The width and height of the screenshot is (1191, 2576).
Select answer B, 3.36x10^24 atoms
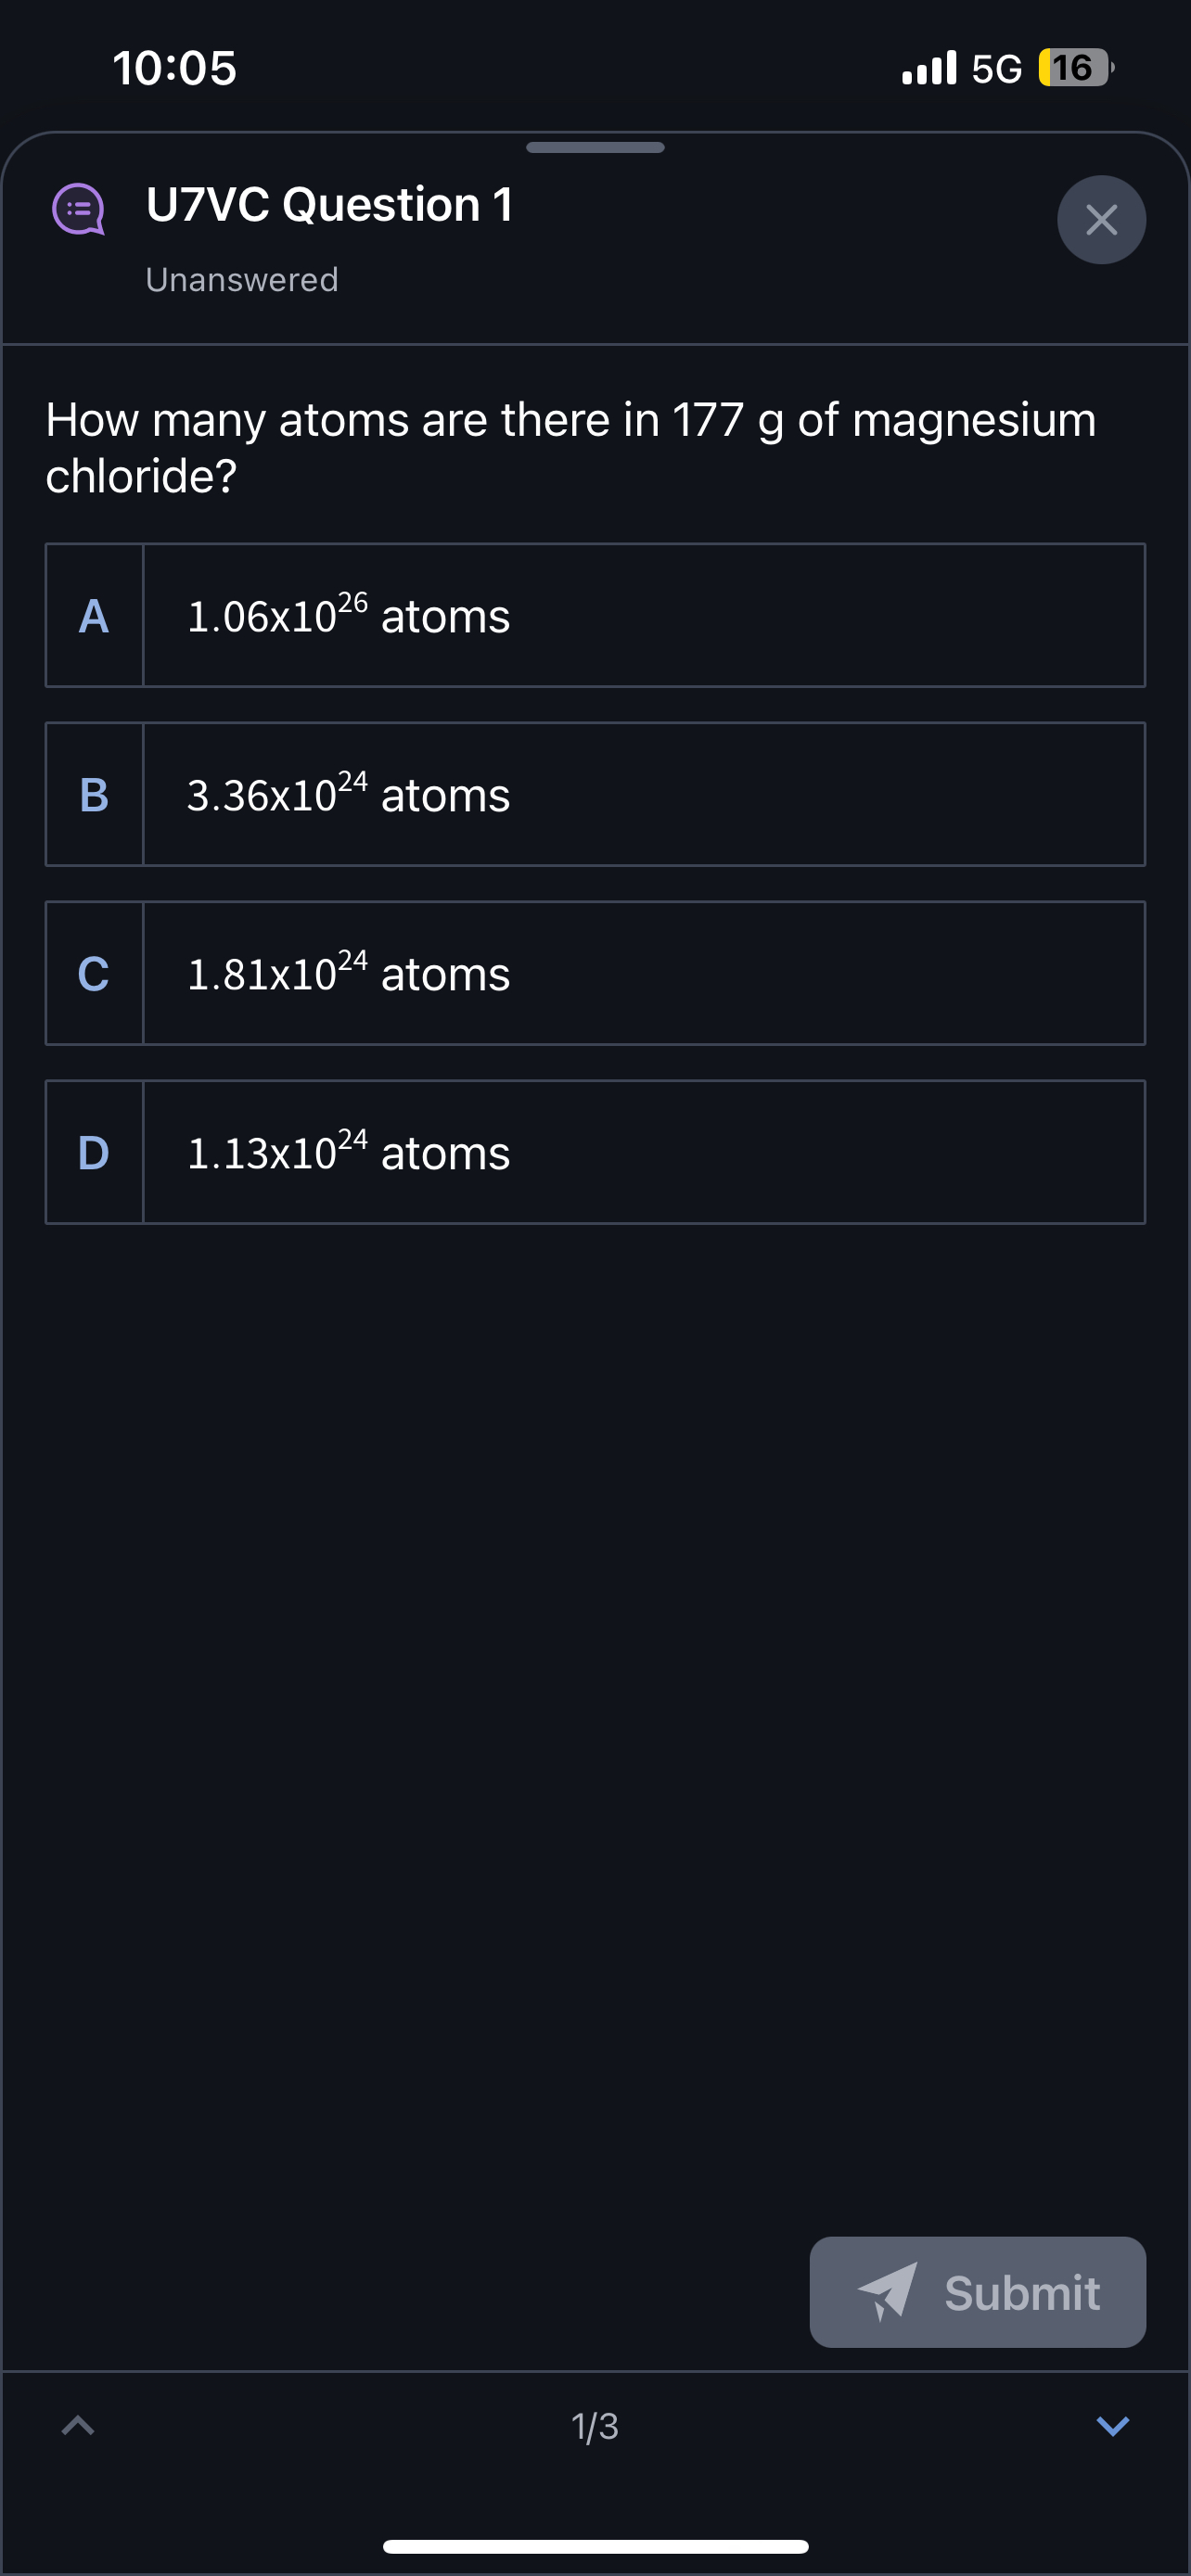595,794
